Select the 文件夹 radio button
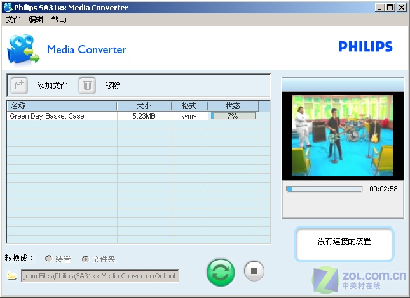This screenshot has width=410, height=298. tap(86, 259)
